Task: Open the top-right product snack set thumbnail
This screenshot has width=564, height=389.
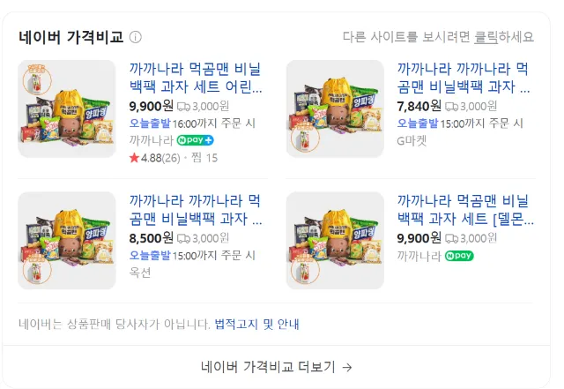Action: 335,108
